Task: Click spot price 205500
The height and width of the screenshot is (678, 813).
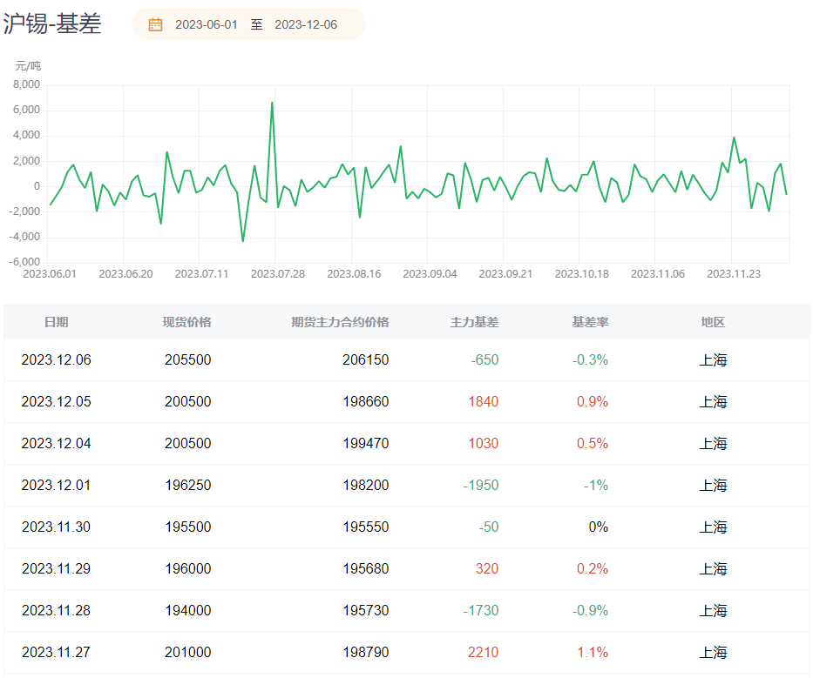Action: coord(187,360)
